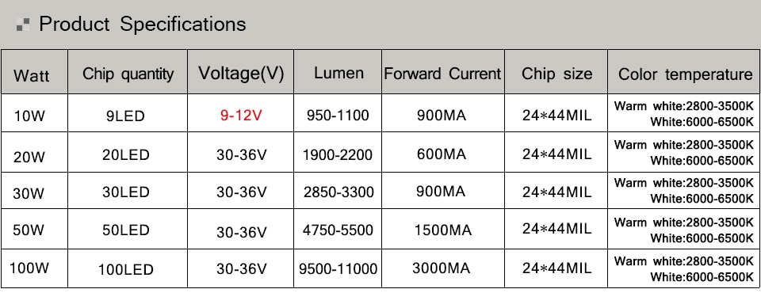Click the Chip quantity column header

(128, 74)
